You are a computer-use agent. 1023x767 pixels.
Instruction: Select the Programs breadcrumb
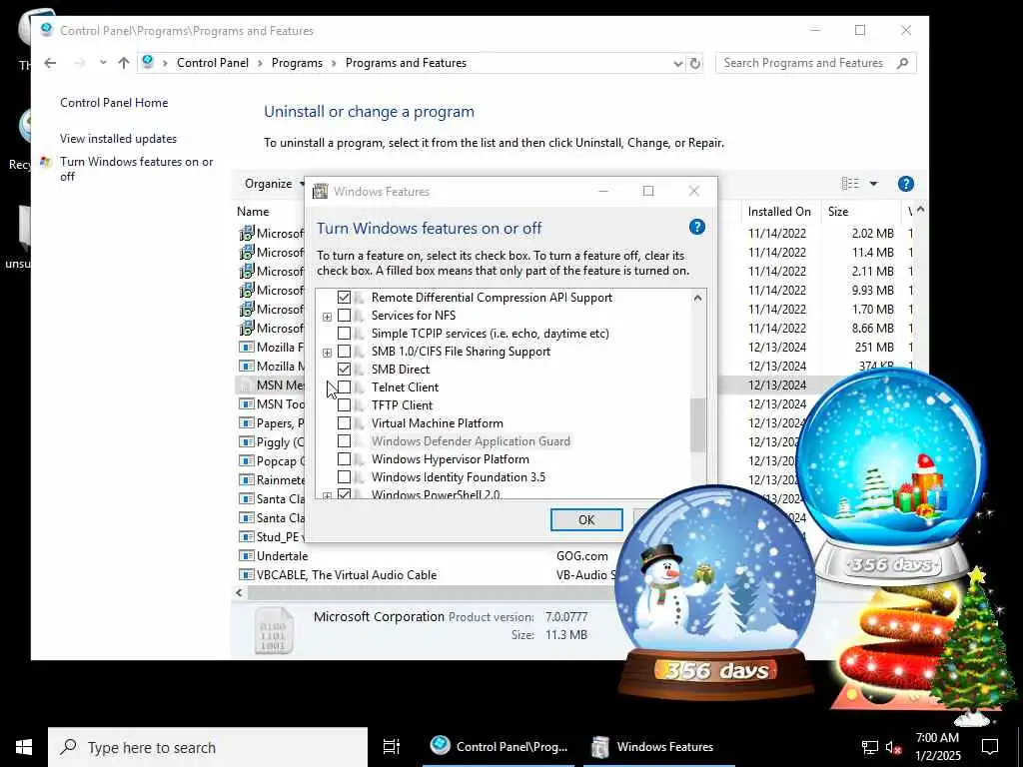[x=297, y=63]
